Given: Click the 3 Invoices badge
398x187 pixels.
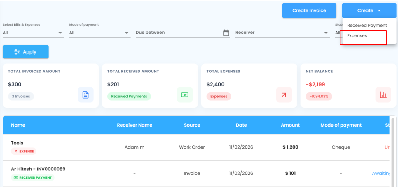Looking at the screenshot, I should (x=21, y=97).
